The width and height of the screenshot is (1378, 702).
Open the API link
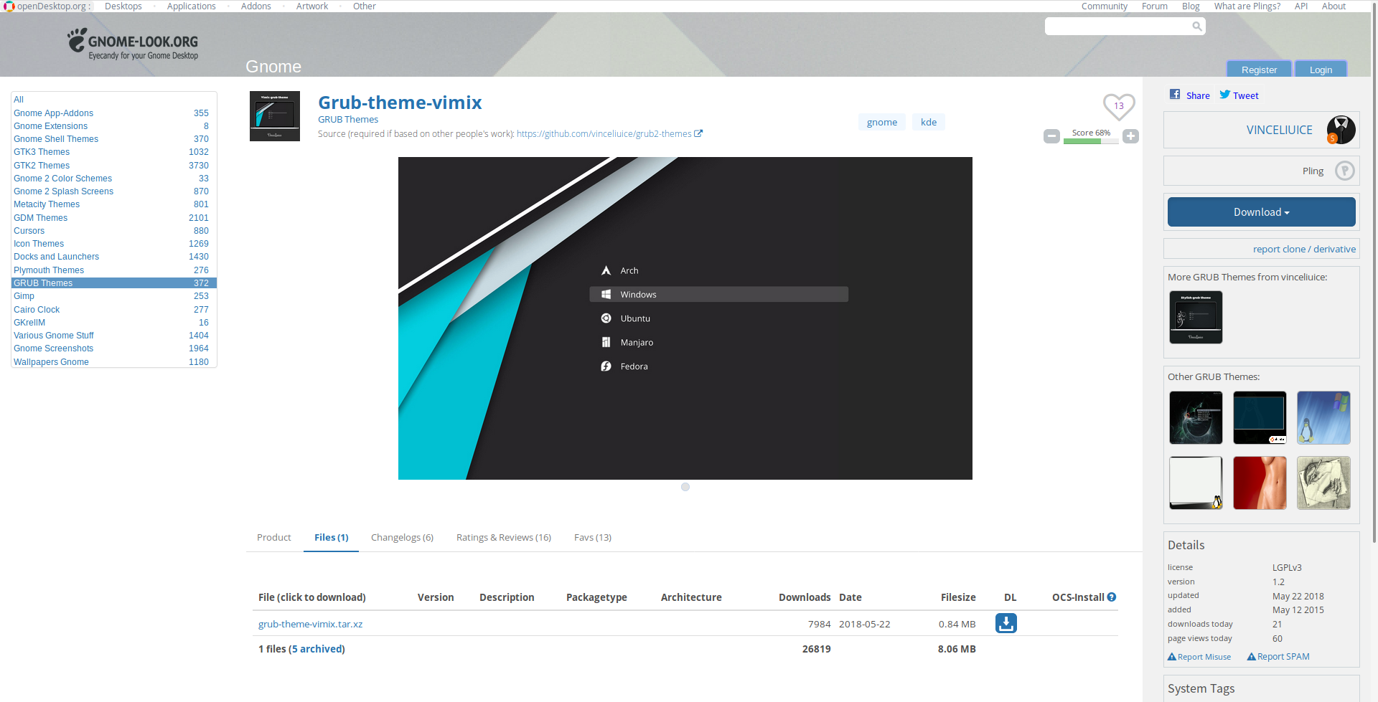pyautogui.click(x=1300, y=6)
